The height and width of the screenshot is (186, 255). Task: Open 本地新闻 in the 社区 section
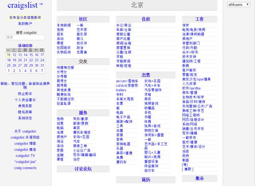click(64, 25)
